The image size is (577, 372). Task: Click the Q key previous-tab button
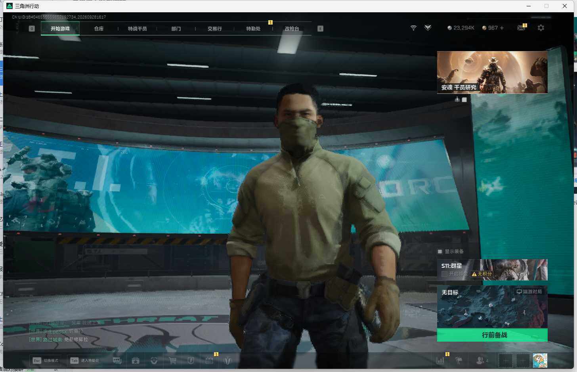(x=32, y=29)
